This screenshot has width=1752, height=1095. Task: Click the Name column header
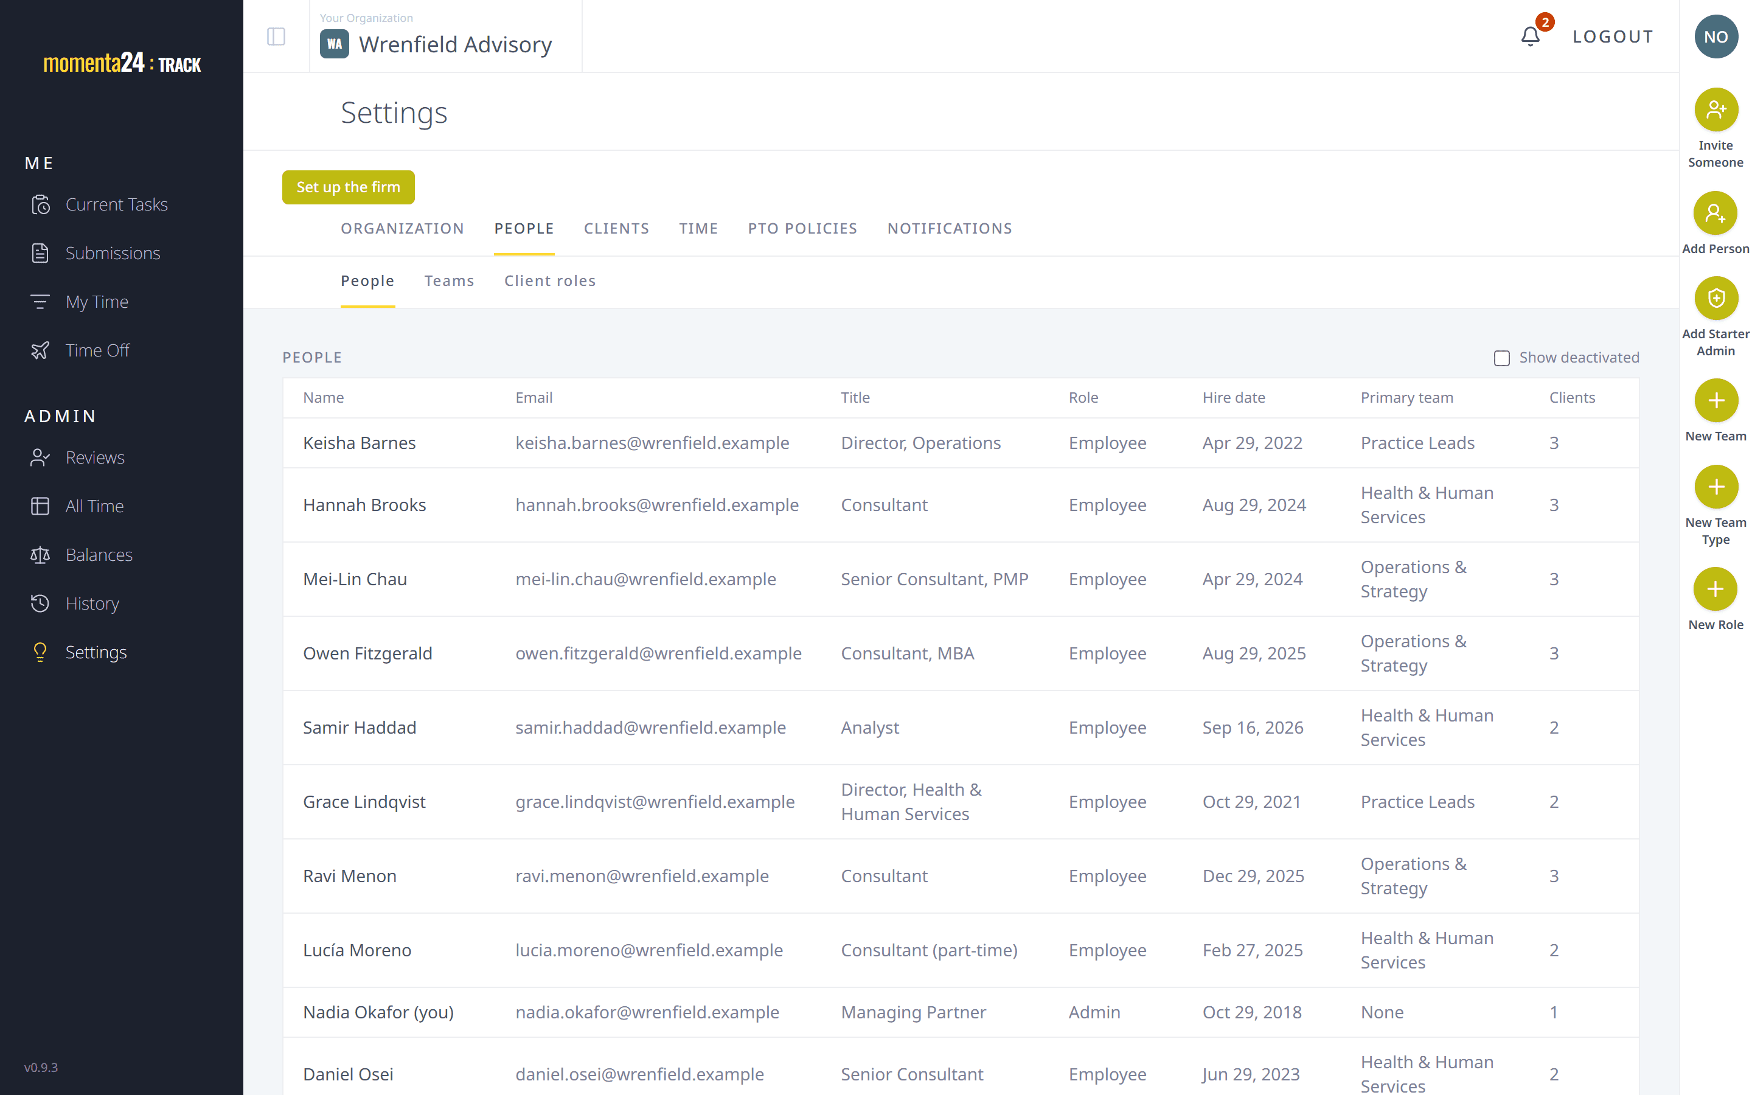pyautogui.click(x=323, y=398)
